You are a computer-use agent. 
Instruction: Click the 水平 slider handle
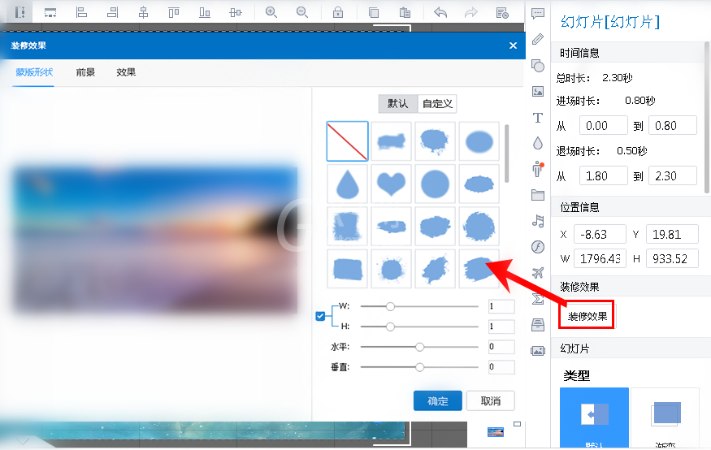coord(419,347)
